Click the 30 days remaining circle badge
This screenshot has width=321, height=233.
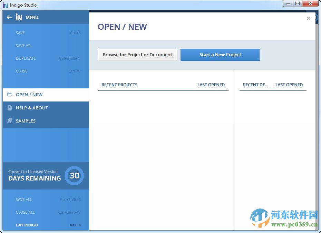tap(74, 176)
